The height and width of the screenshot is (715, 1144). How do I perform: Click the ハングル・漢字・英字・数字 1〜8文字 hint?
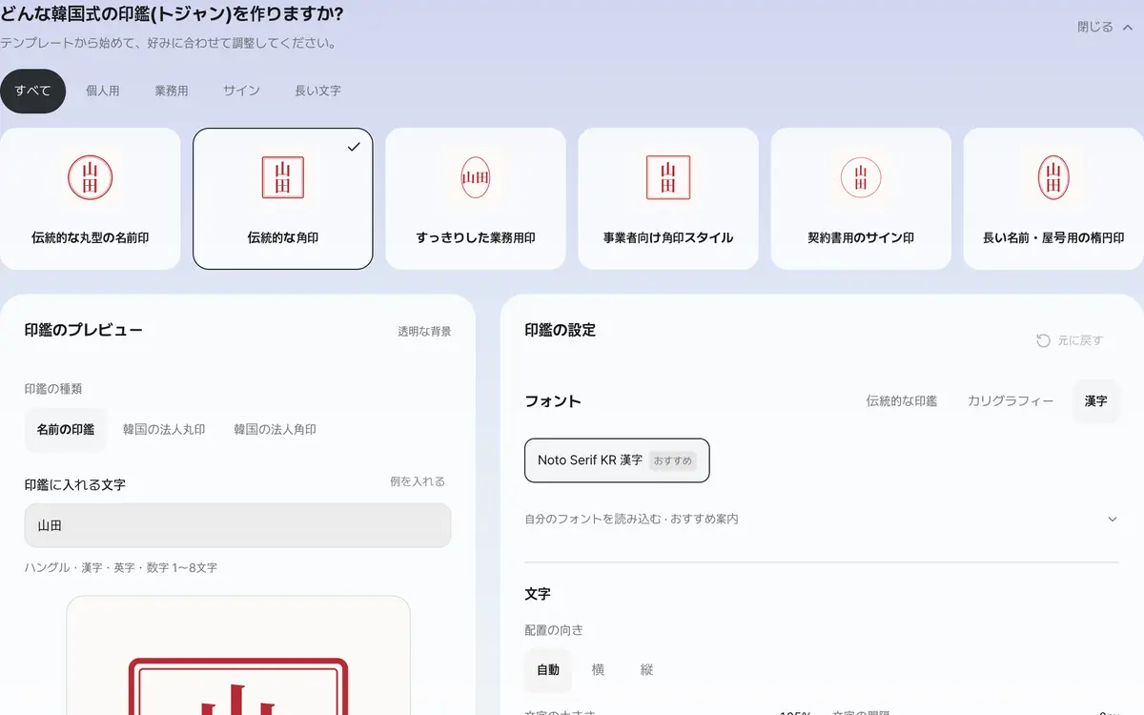coord(121,568)
